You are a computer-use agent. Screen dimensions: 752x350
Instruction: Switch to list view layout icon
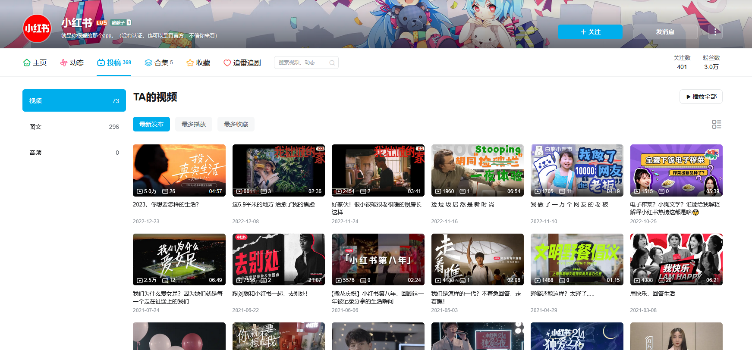[x=717, y=125]
